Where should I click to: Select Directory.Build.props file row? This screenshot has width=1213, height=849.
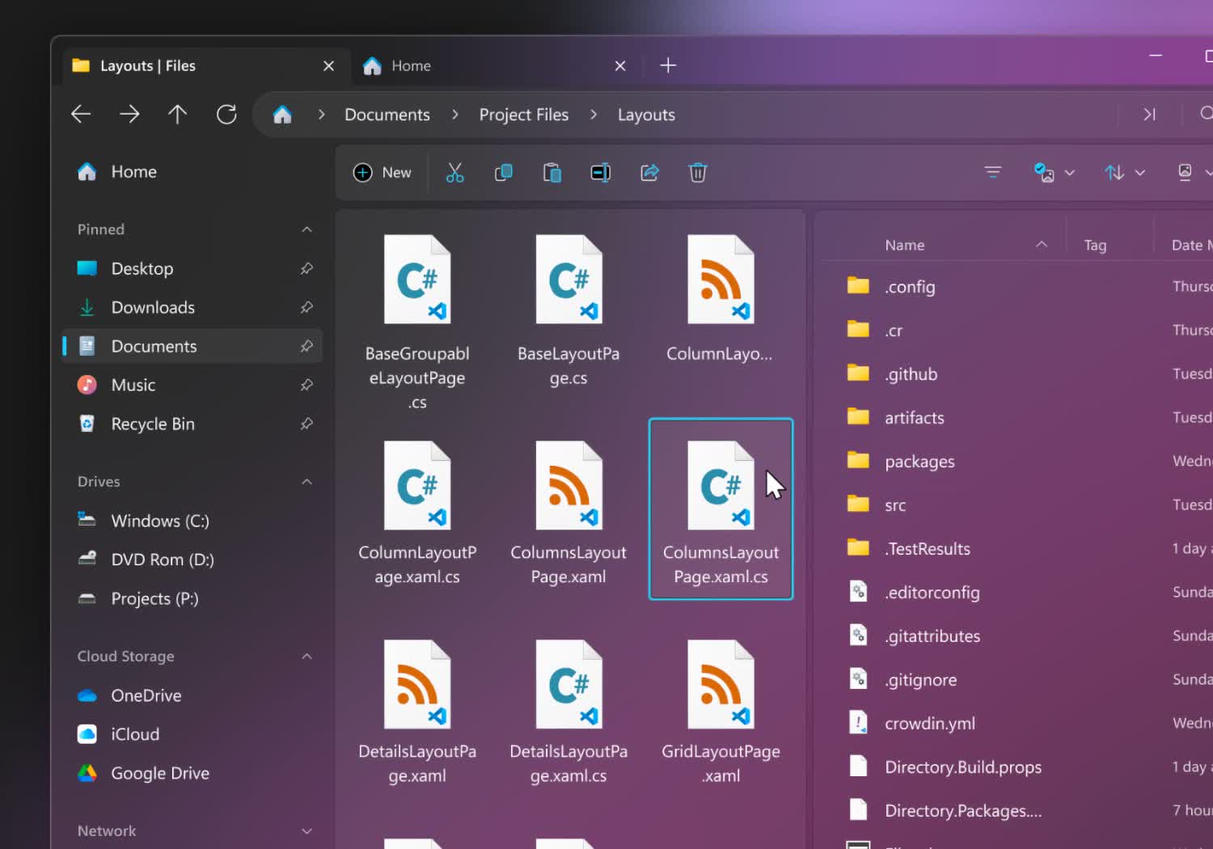click(x=1019, y=767)
